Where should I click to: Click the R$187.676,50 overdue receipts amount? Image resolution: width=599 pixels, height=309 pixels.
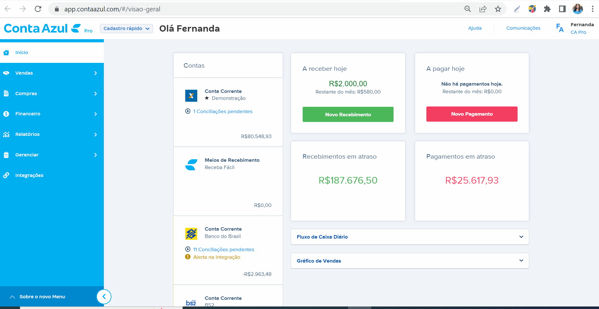(348, 180)
